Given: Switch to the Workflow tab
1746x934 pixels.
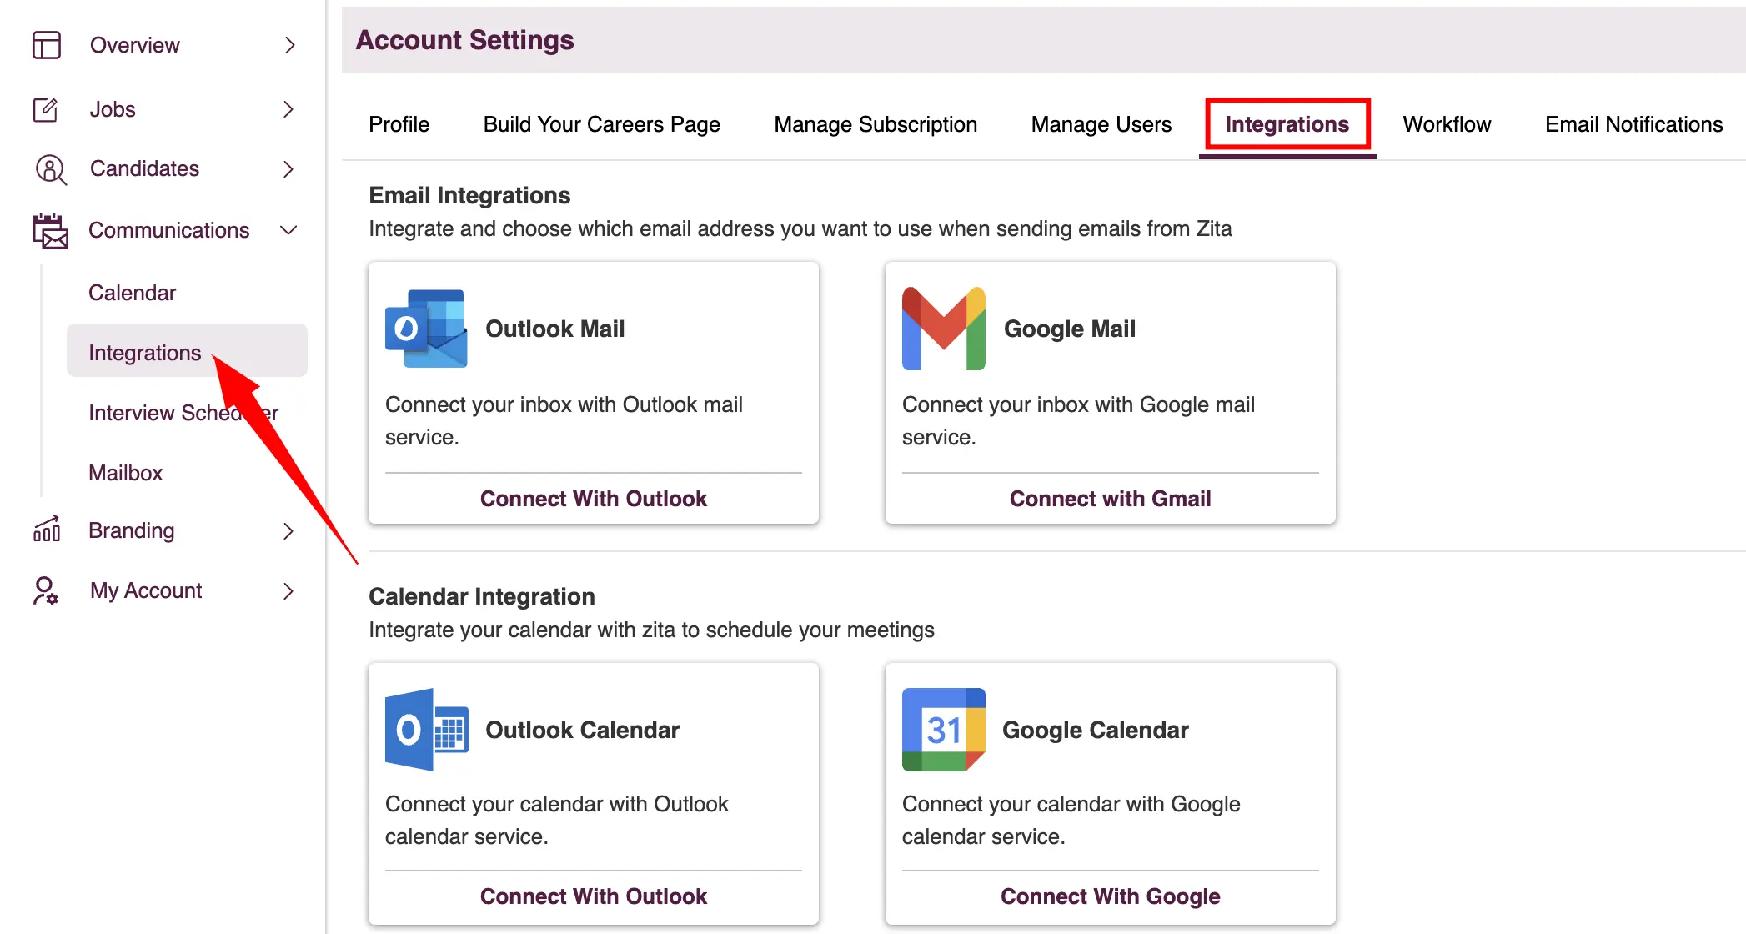Looking at the screenshot, I should pyautogui.click(x=1447, y=124).
